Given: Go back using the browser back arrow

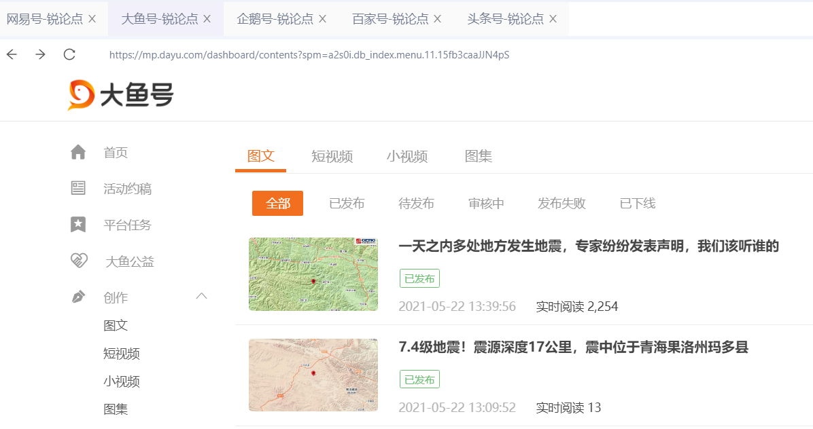Looking at the screenshot, I should [11, 55].
